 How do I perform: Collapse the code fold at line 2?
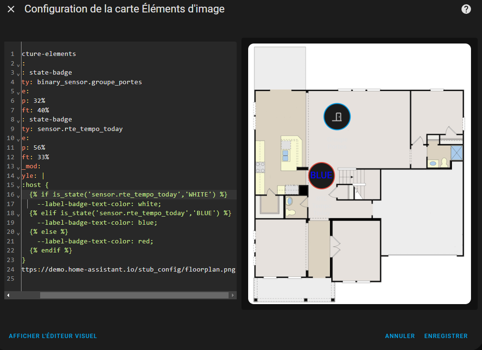18,65
